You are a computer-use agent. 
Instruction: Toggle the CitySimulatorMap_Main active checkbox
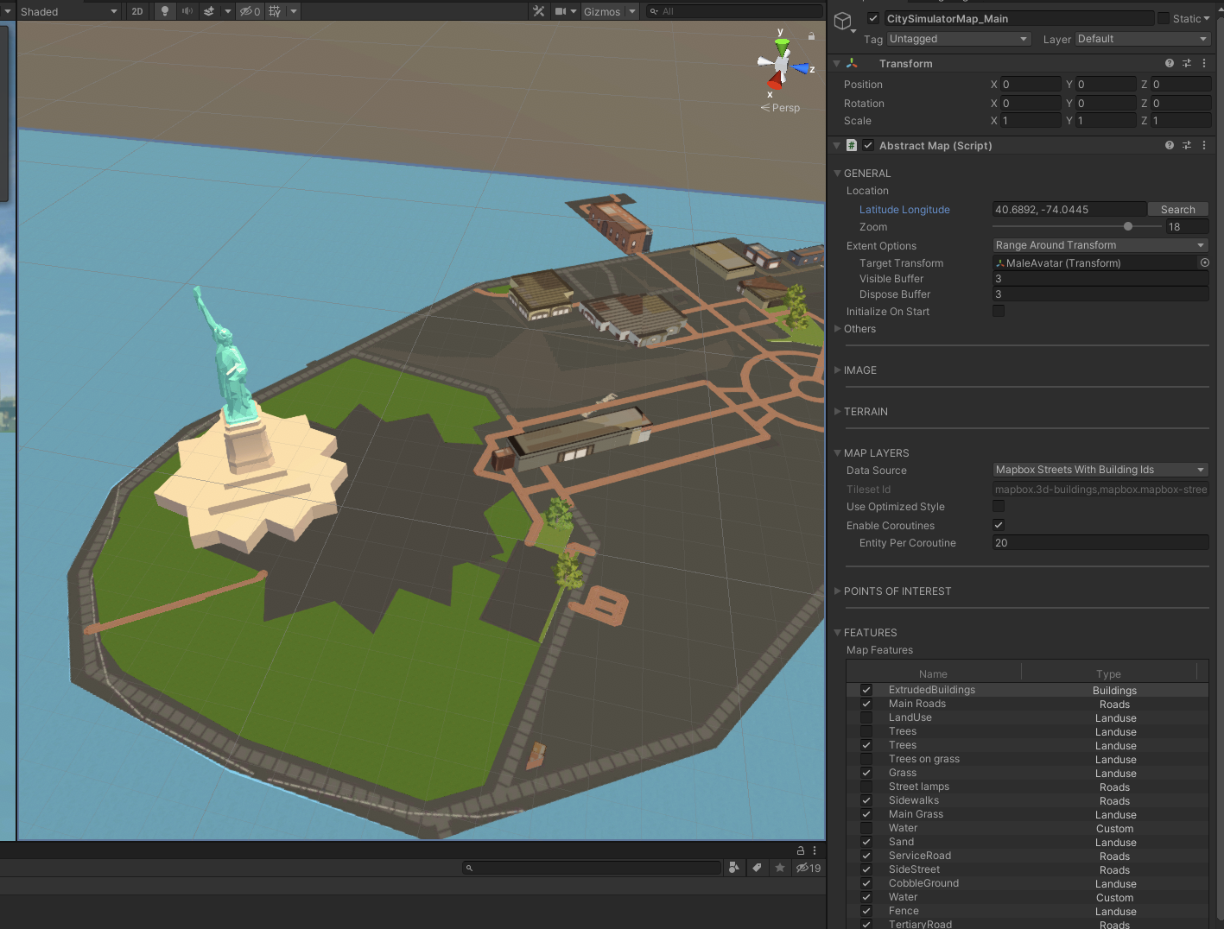873,18
